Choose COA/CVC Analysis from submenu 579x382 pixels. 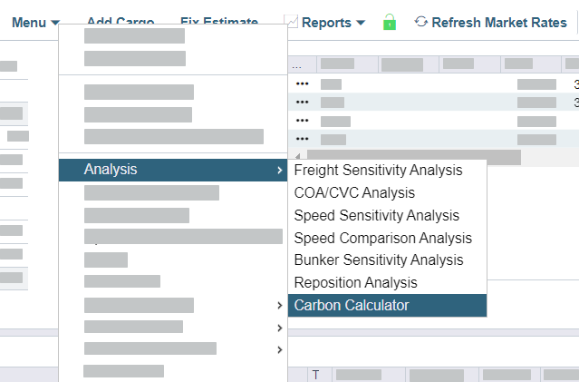point(354,193)
